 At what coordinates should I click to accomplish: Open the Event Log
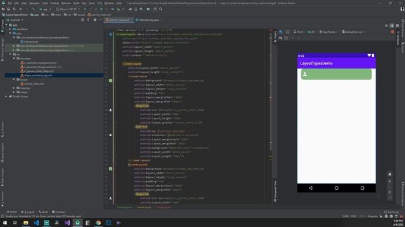pos(391,212)
